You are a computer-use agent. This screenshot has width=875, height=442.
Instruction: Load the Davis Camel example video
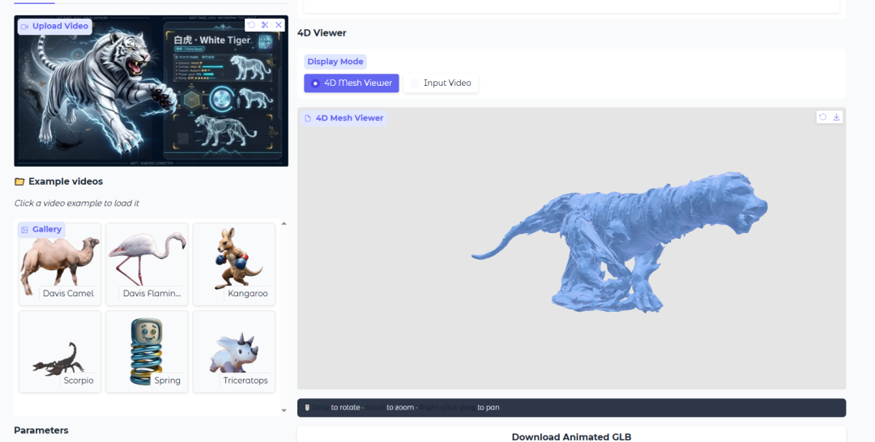[60, 264]
